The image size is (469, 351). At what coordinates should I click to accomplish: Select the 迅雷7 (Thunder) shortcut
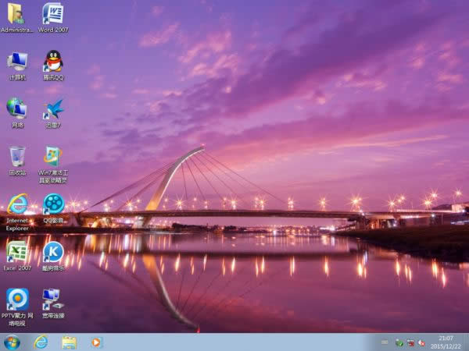pyautogui.click(x=53, y=109)
